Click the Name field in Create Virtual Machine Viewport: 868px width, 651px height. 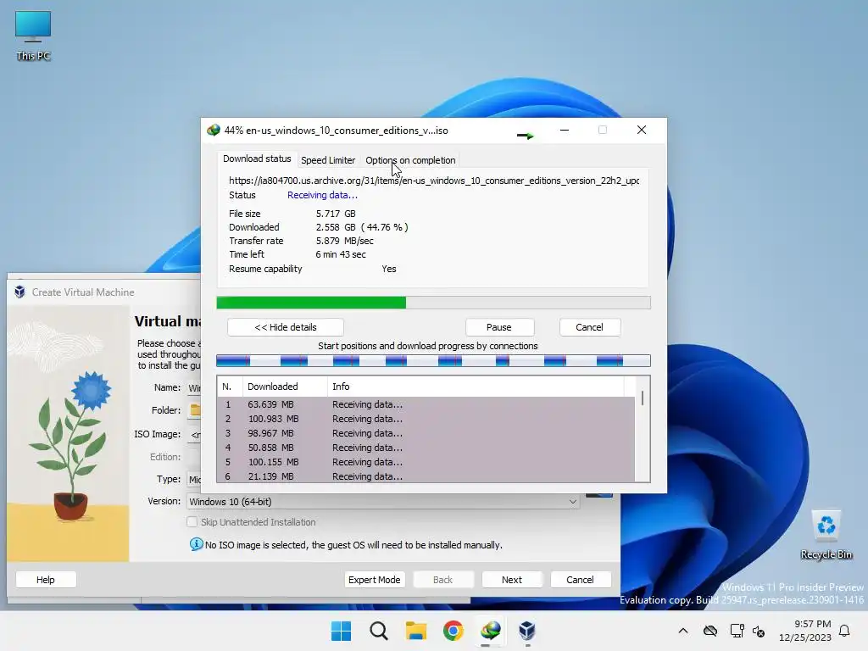tap(194, 388)
